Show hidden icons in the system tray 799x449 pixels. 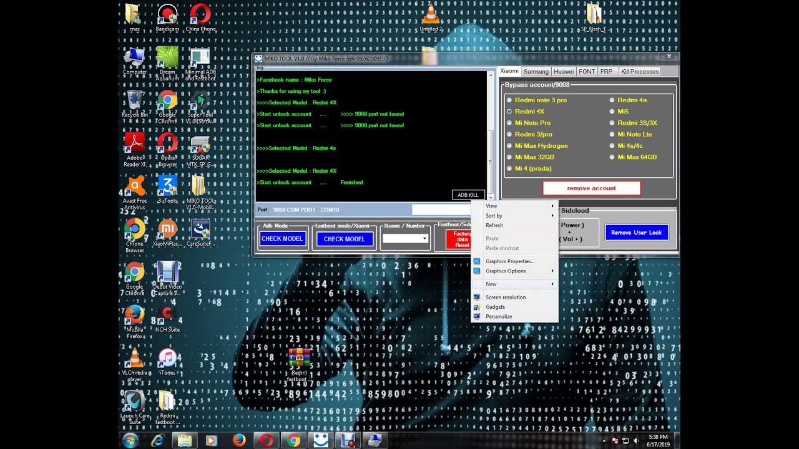tap(604, 441)
